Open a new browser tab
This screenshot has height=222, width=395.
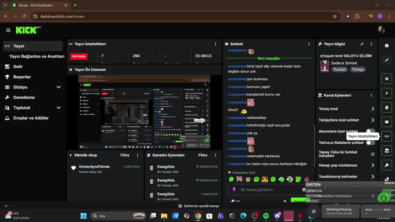coord(75,5)
